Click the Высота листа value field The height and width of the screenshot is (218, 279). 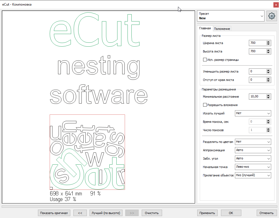258,51
